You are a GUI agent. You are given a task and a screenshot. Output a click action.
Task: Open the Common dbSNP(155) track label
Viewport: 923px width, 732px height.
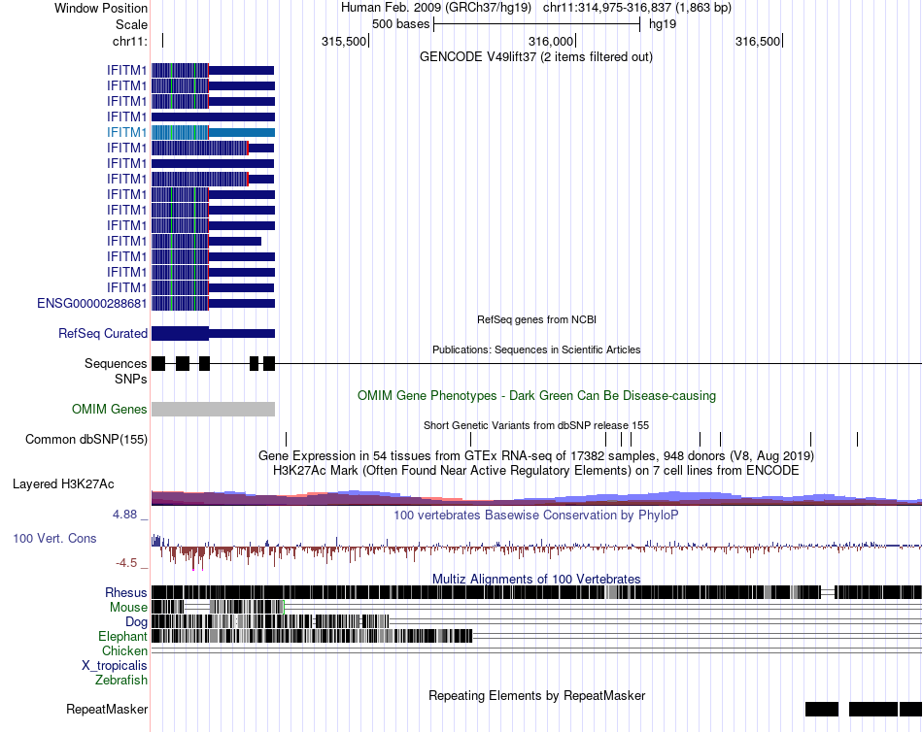point(85,439)
